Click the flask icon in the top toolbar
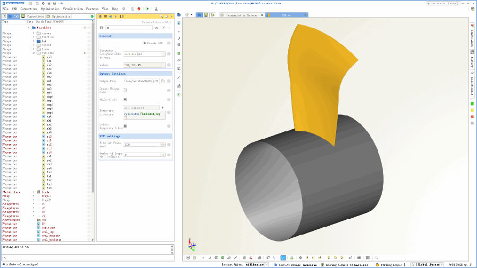The height and width of the screenshot is (268, 477). (156, 9)
